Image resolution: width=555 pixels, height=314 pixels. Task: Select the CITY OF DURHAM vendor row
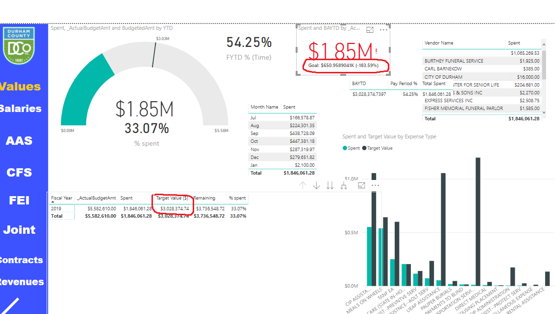pyautogui.click(x=482, y=77)
